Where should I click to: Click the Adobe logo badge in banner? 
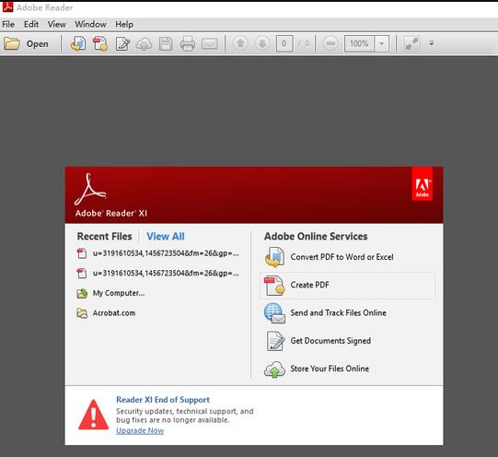423,184
